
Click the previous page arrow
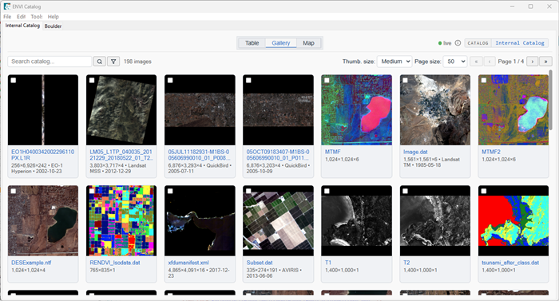coord(490,61)
